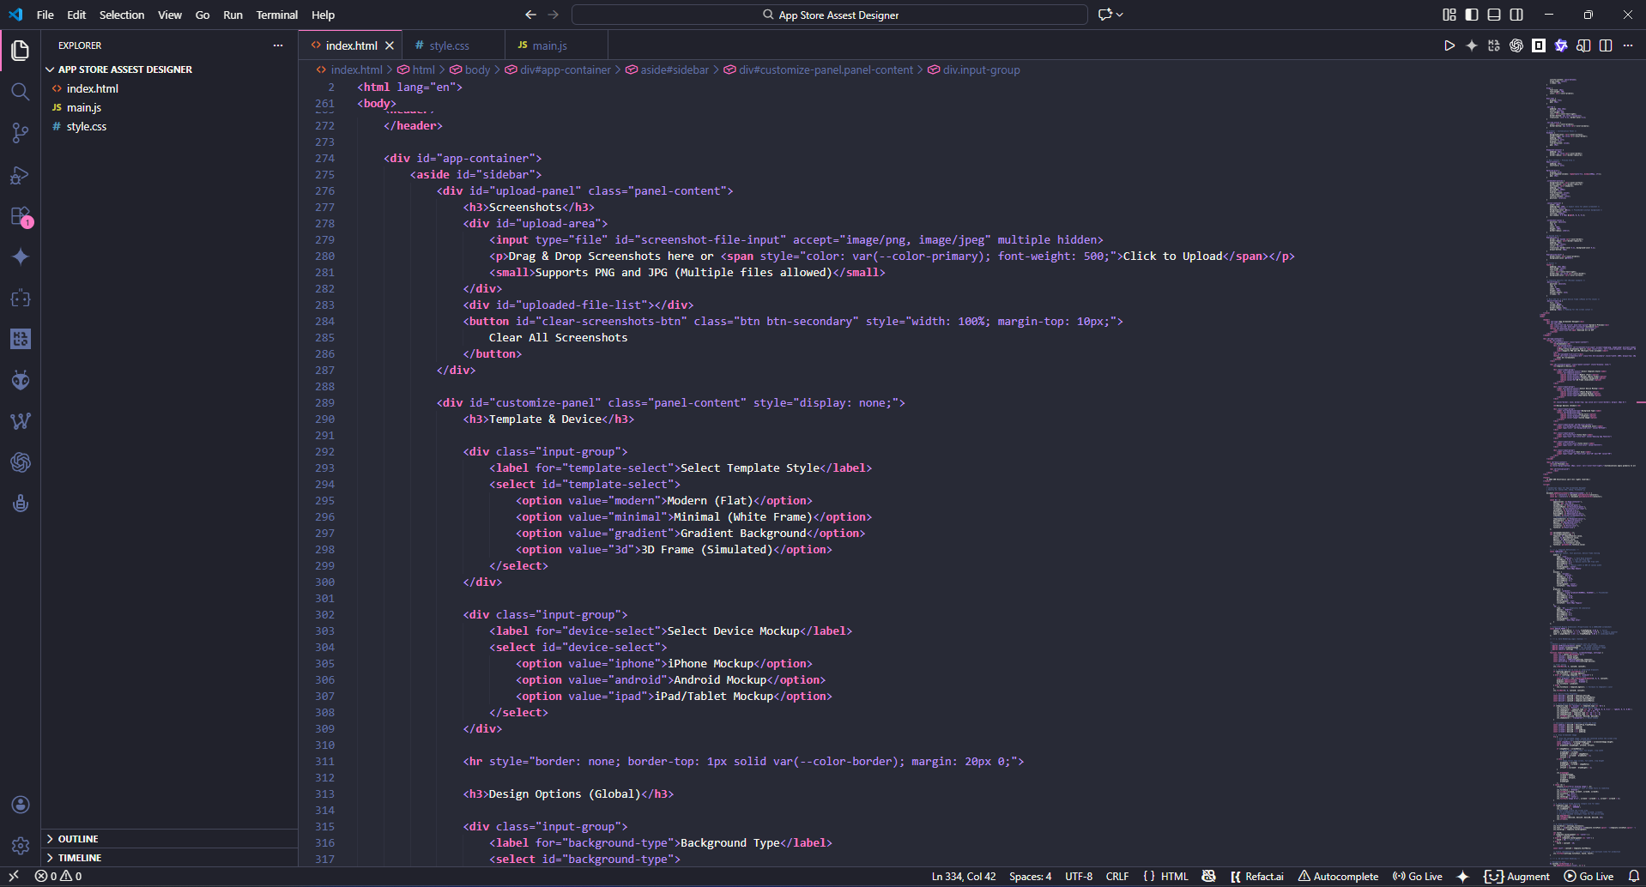Image resolution: width=1646 pixels, height=887 pixels.
Task: Click the copilot status icon in status bar
Action: 1208,877
